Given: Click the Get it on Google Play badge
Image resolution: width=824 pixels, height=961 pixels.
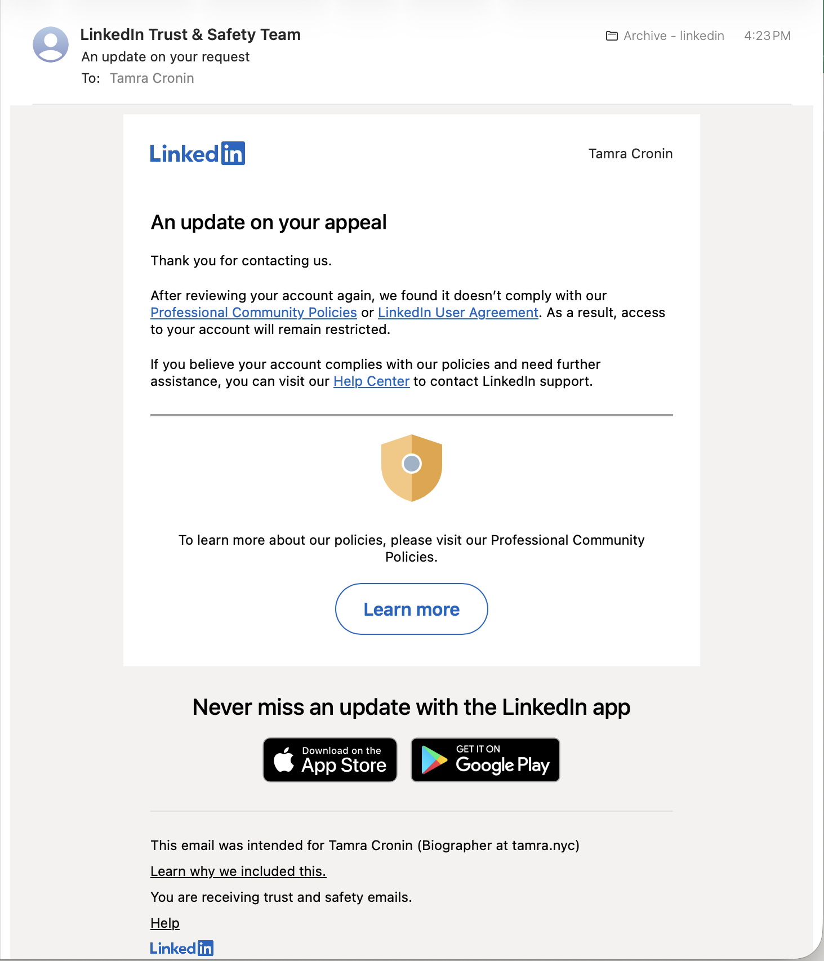Looking at the screenshot, I should (x=485, y=759).
